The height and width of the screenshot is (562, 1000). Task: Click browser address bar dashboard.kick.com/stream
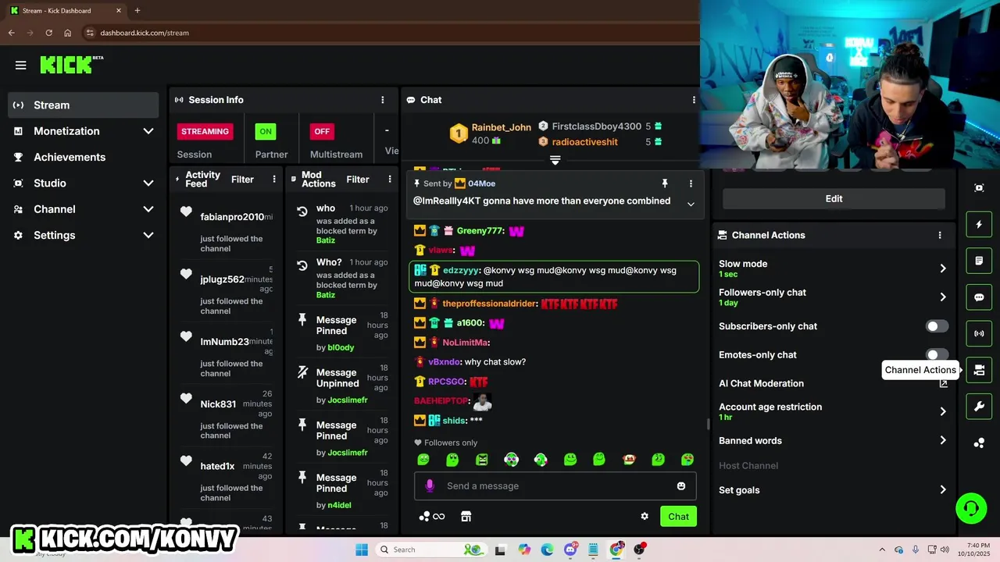pyautogui.click(x=145, y=33)
